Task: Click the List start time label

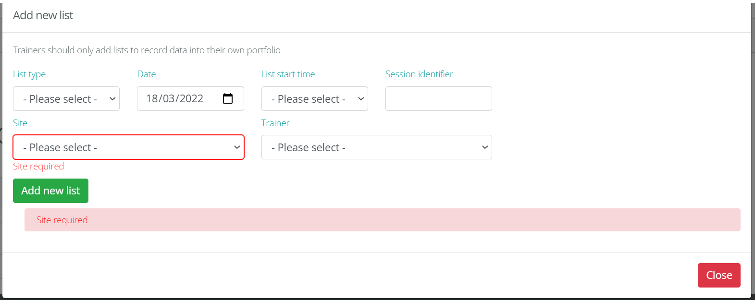Action: point(288,74)
